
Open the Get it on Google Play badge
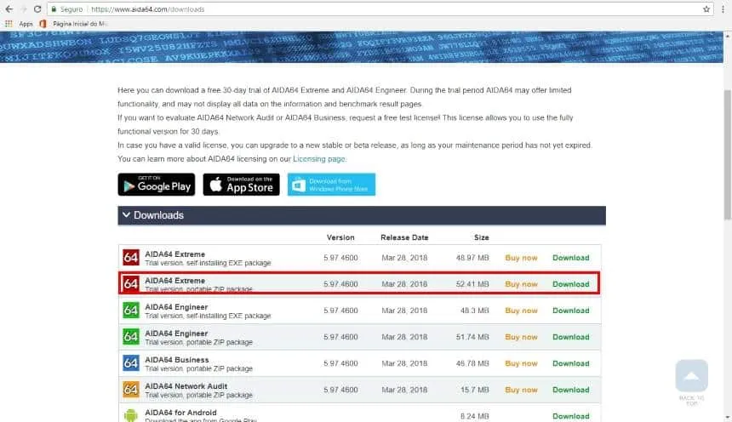click(x=157, y=185)
